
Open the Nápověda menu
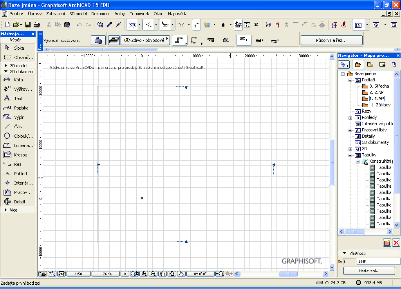tap(177, 14)
